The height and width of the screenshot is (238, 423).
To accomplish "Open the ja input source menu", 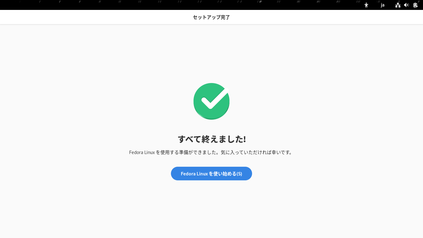I will (x=383, y=5).
